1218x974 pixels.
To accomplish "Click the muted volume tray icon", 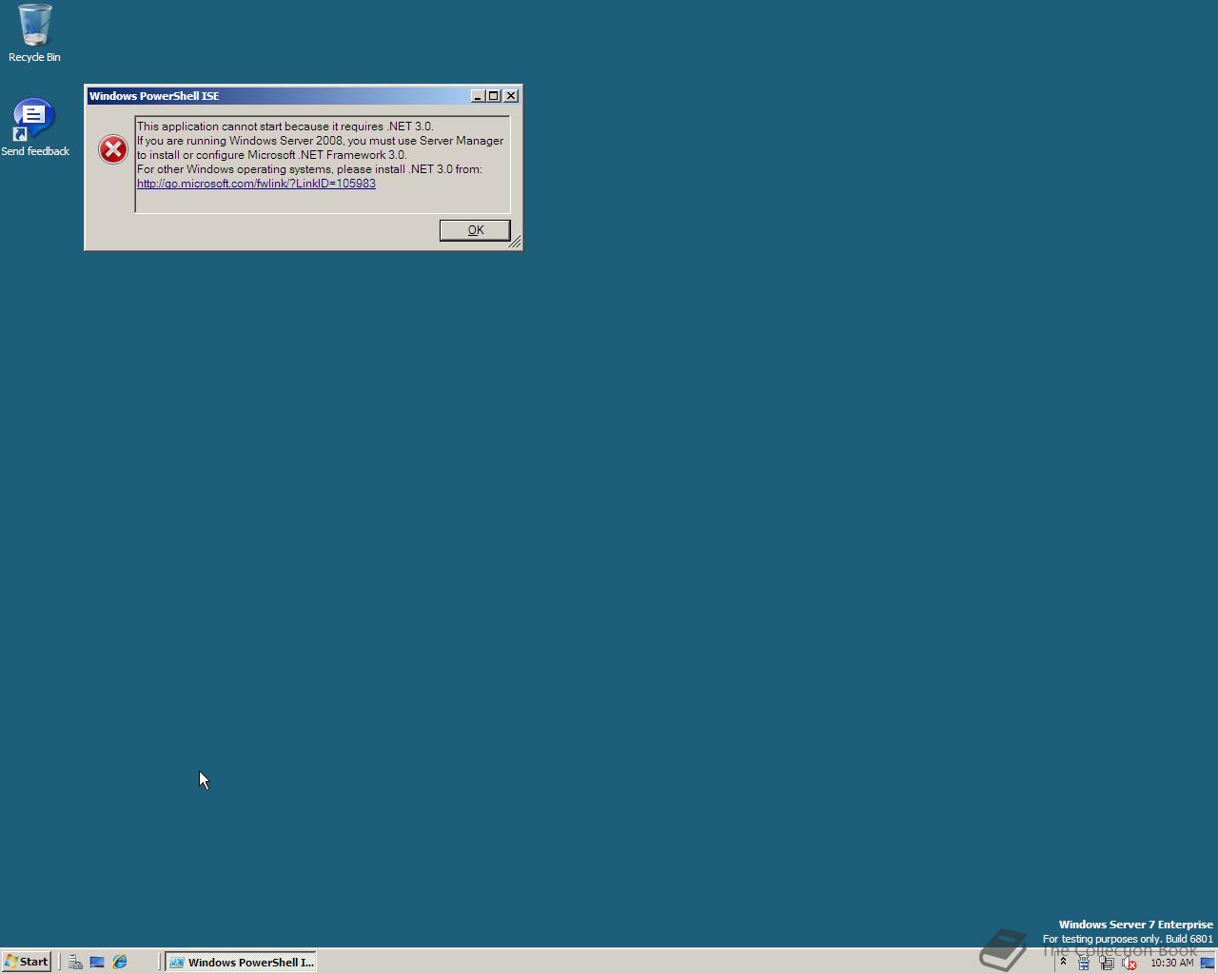I will pyautogui.click(x=1130, y=964).
